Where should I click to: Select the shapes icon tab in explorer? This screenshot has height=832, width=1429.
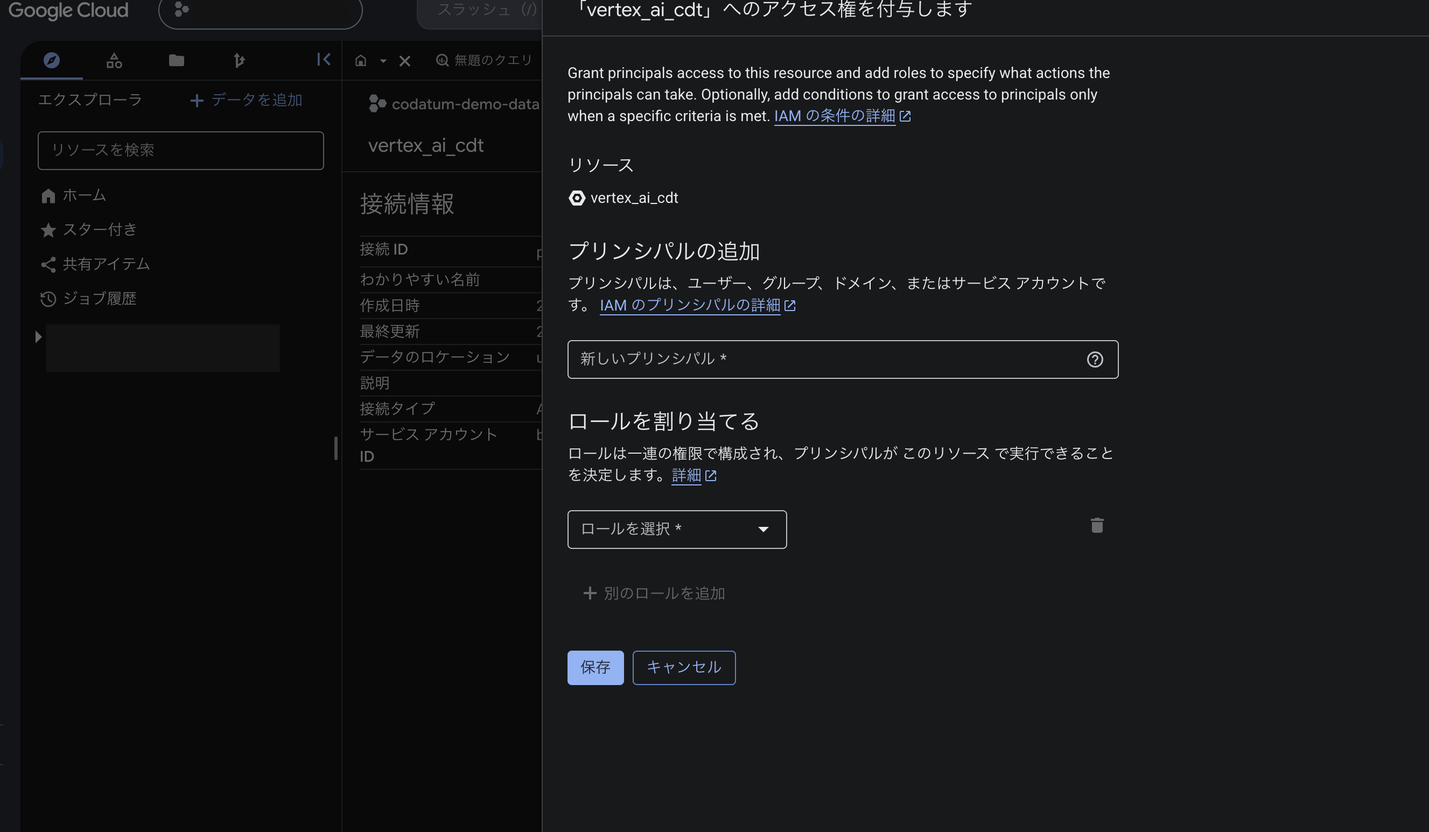pyautogui.click(x=114, y=60)
